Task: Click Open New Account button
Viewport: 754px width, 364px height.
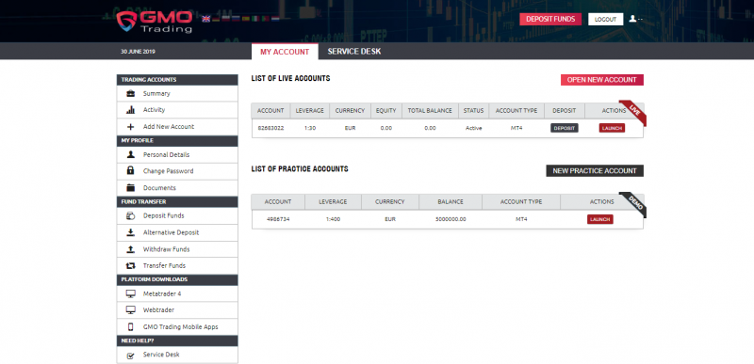Action: point(601,80)
